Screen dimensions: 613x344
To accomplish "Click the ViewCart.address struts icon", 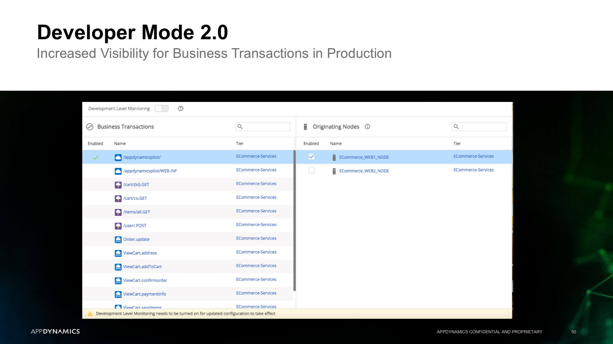I will coord(118,253).
